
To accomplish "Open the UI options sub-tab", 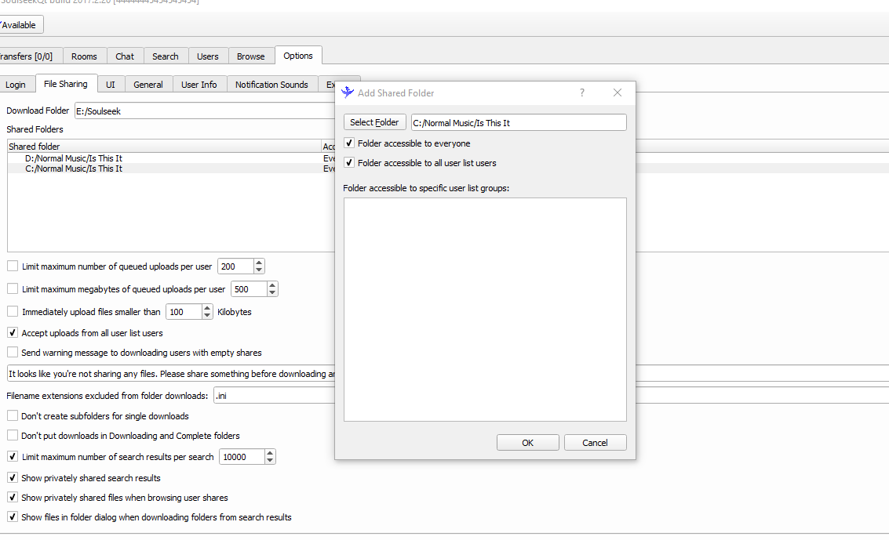I will click(x=111, y=85).
